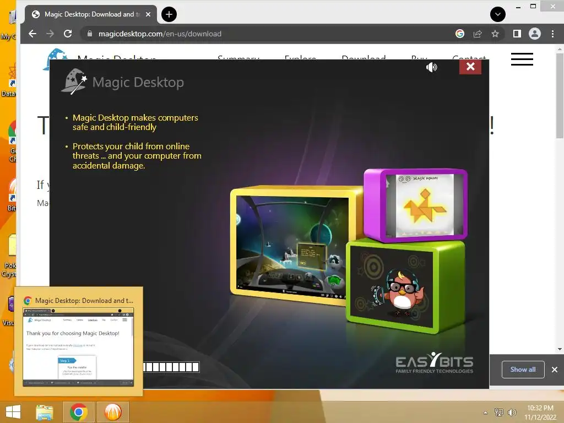Screen dimensions: 564x423
Task: Click the purple Magic Square tangram box
Action: click(x=415, y=205)
